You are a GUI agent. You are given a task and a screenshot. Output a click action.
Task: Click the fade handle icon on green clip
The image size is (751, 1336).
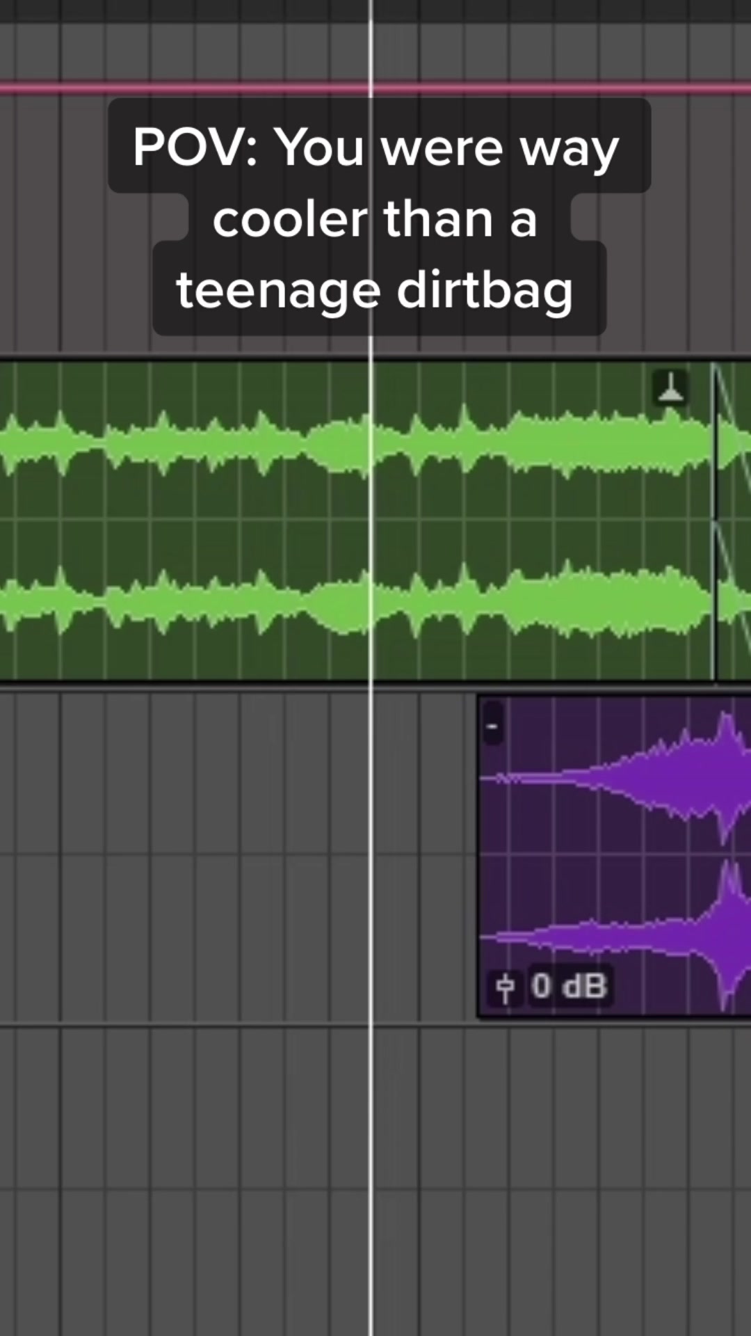point(670,388)
